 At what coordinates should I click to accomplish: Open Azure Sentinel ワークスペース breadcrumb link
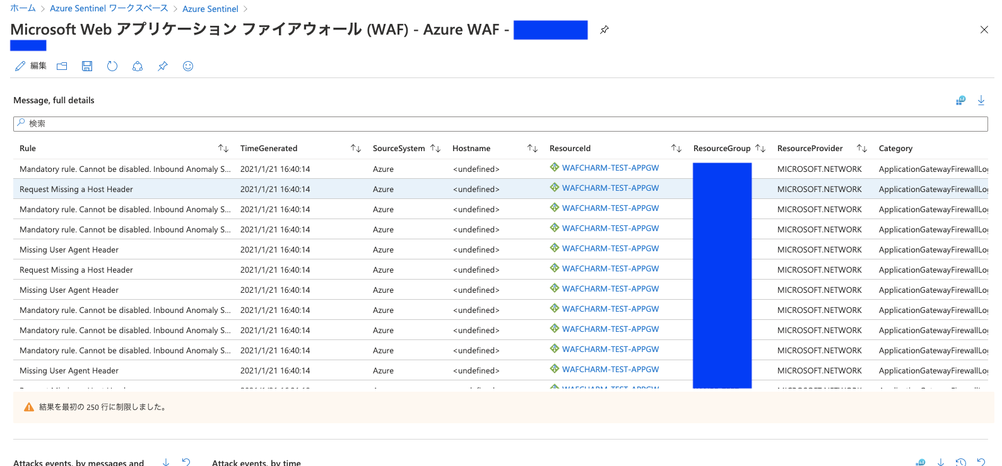[x=109, y=8]
